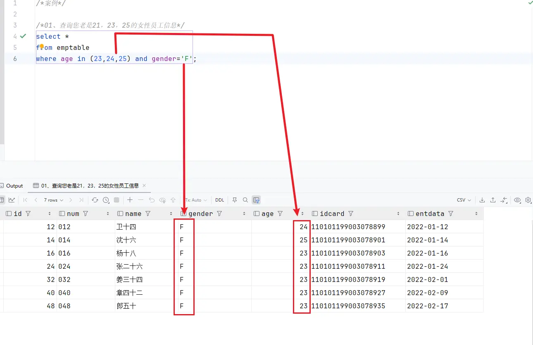Open the auto-refresh clock icon
This screenshot has height=345, width=533.
click(106, 200)
